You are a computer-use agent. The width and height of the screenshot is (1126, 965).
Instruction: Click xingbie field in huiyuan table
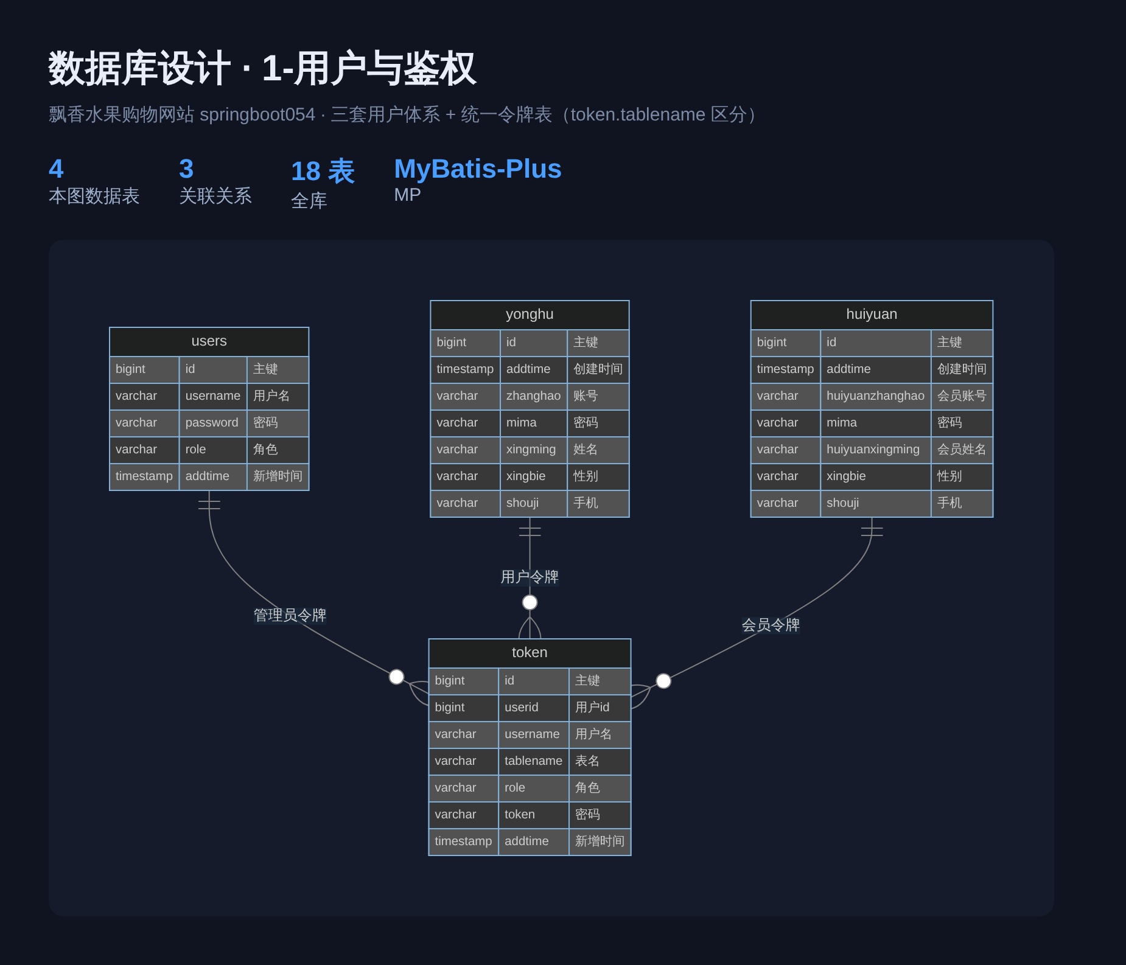pos(876,476)
